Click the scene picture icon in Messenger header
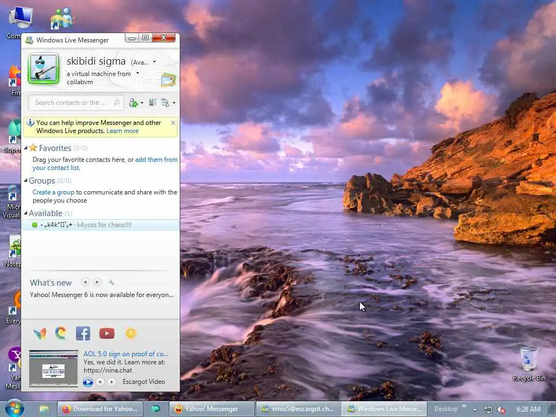 click(168, 79)
